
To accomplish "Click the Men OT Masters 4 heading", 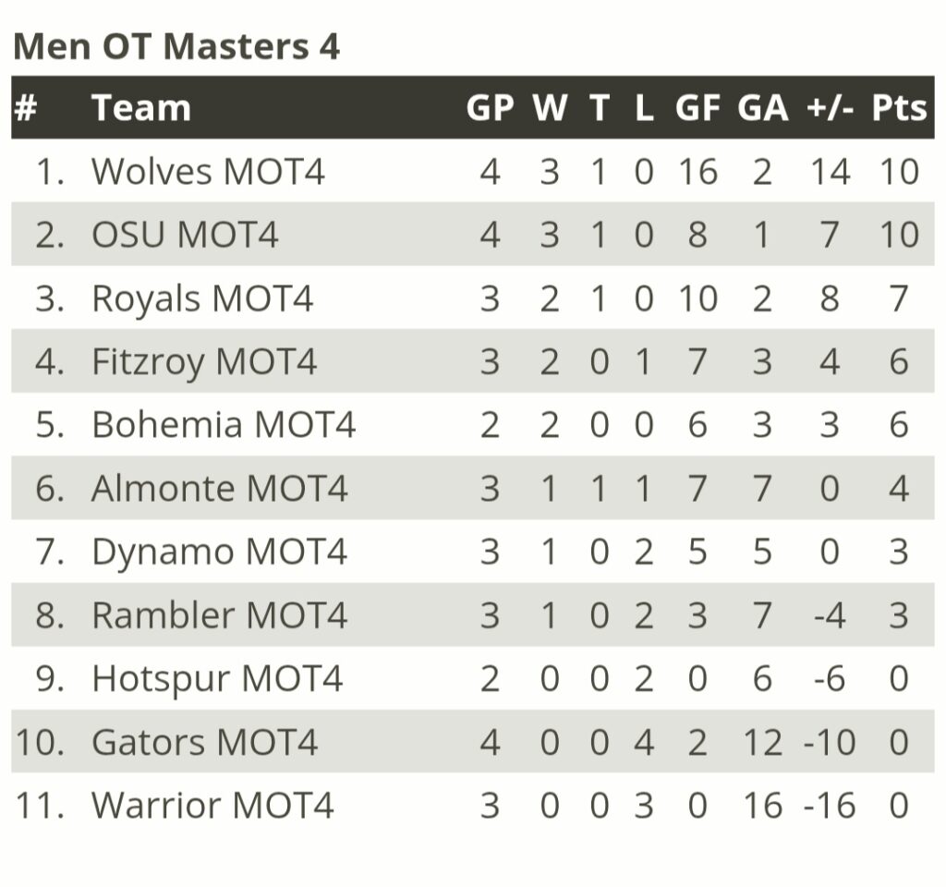I will [176, 46].
